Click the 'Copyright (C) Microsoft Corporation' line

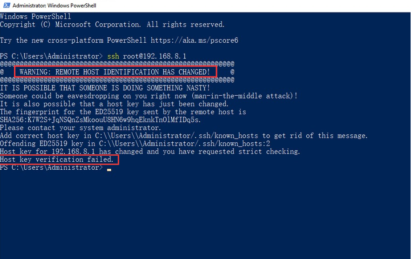pyautogui.click(x=112, y=25)
